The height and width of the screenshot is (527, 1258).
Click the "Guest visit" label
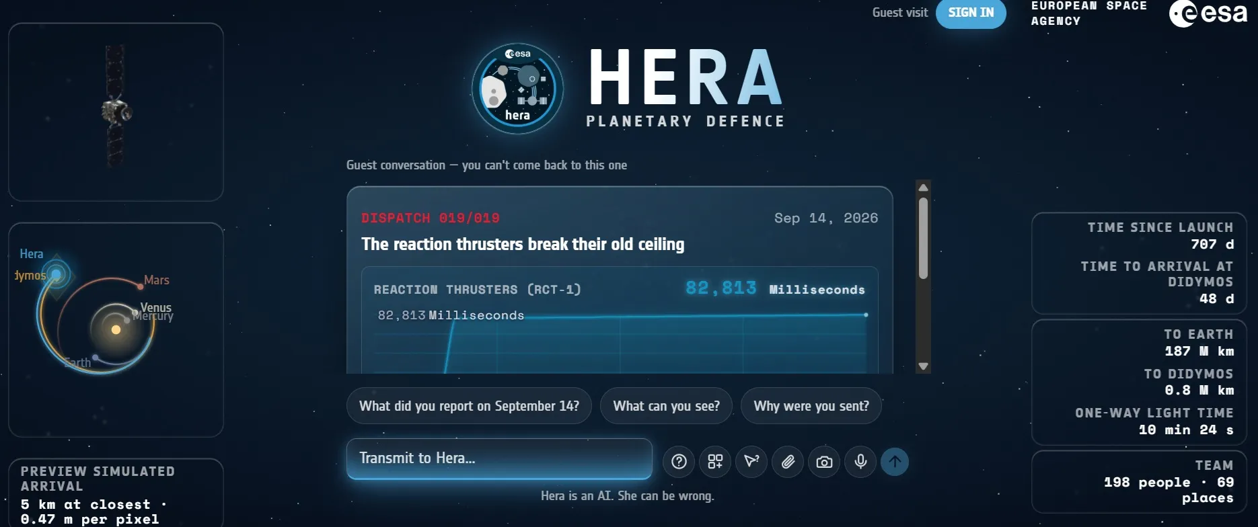pyautogui.click(x=900, y=12)
